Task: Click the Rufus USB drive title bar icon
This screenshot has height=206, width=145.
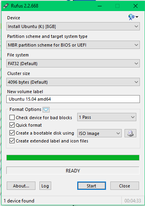Action: 6,6
